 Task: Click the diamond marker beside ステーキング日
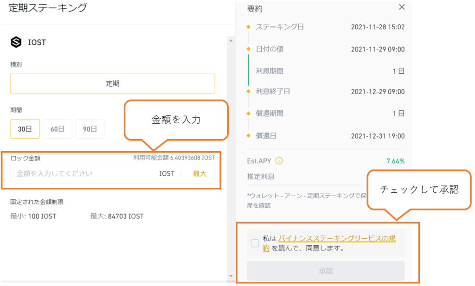[249, 27]
